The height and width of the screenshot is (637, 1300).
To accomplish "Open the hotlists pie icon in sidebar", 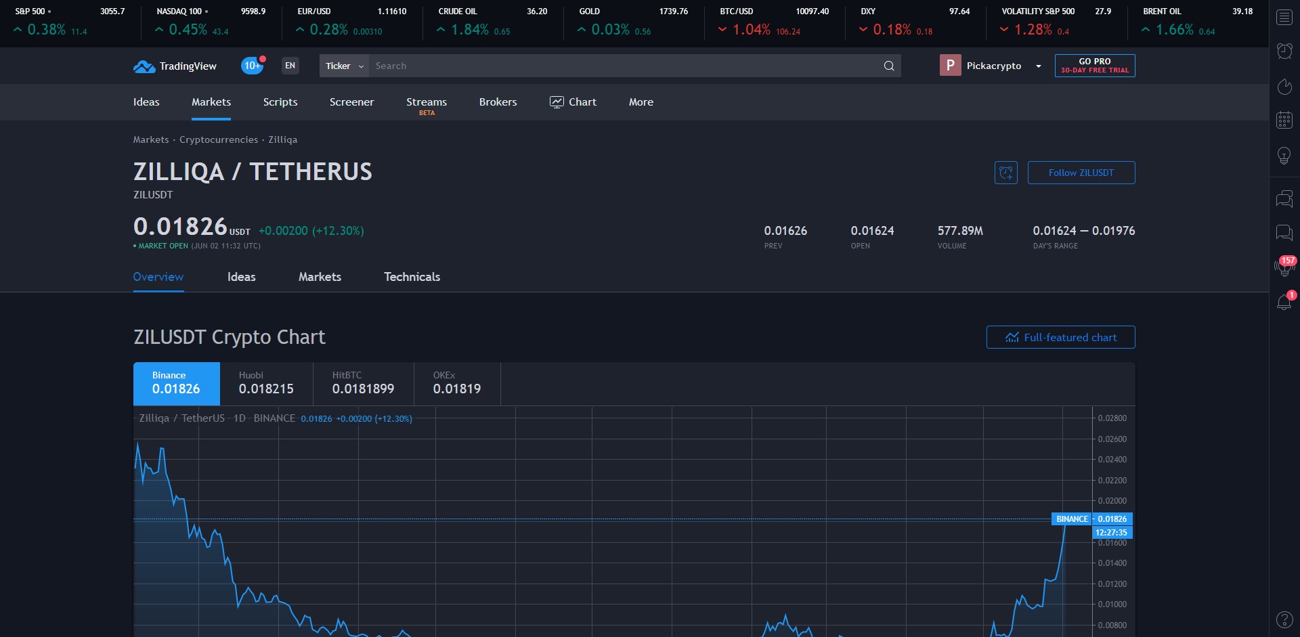I will [1284, 86].
